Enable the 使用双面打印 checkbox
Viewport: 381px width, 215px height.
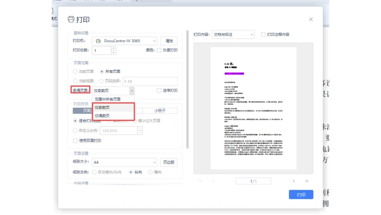[75, 140]
